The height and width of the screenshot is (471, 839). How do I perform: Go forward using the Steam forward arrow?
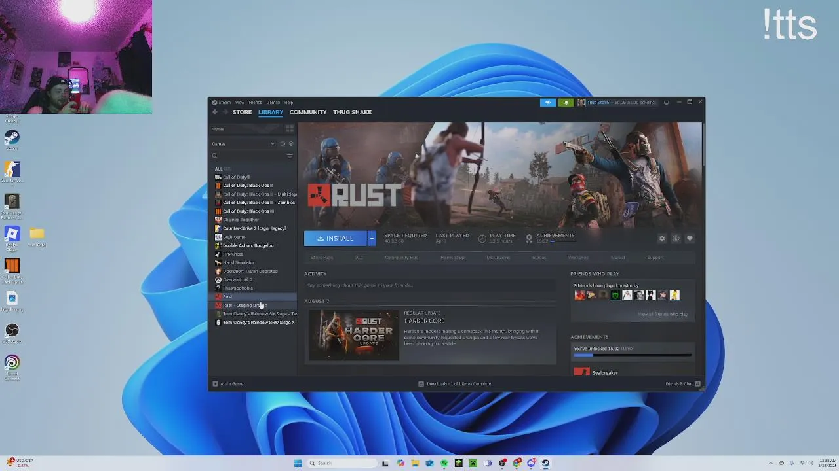[225, 112]
